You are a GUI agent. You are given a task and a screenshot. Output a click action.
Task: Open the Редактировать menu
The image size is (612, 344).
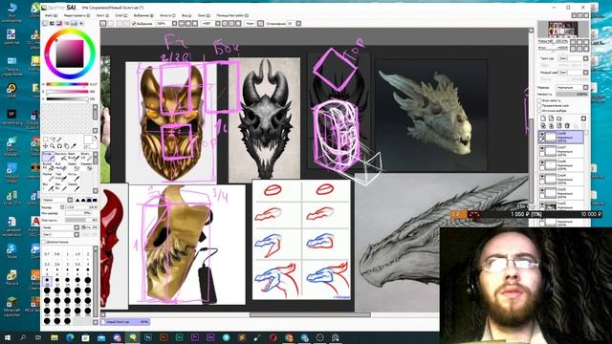(x=76, y=15)
